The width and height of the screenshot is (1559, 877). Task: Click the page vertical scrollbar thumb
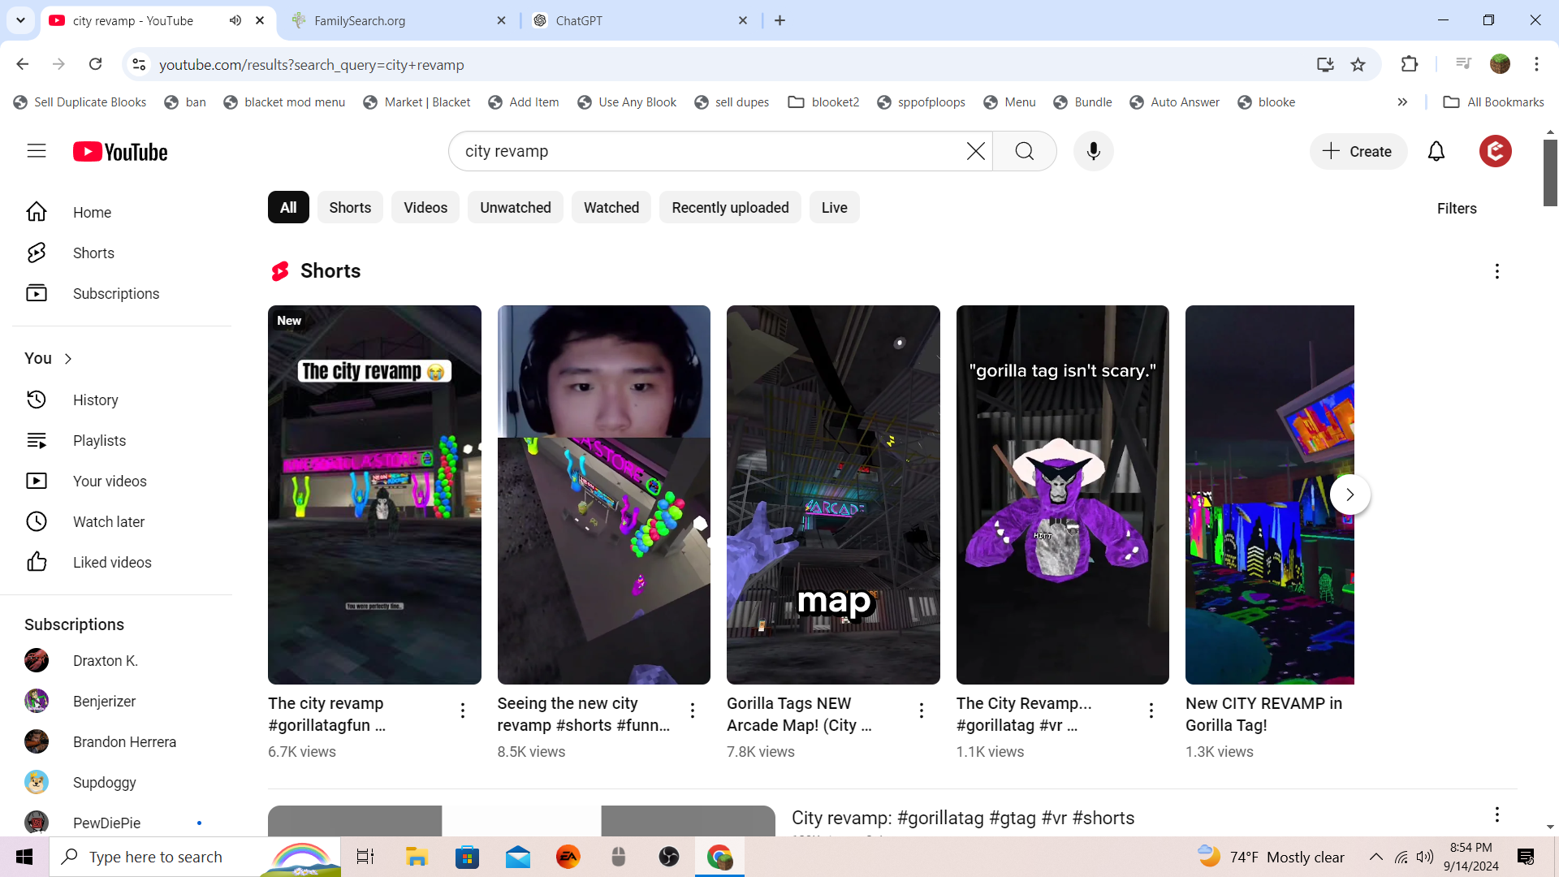click(x=1550, y=172)
